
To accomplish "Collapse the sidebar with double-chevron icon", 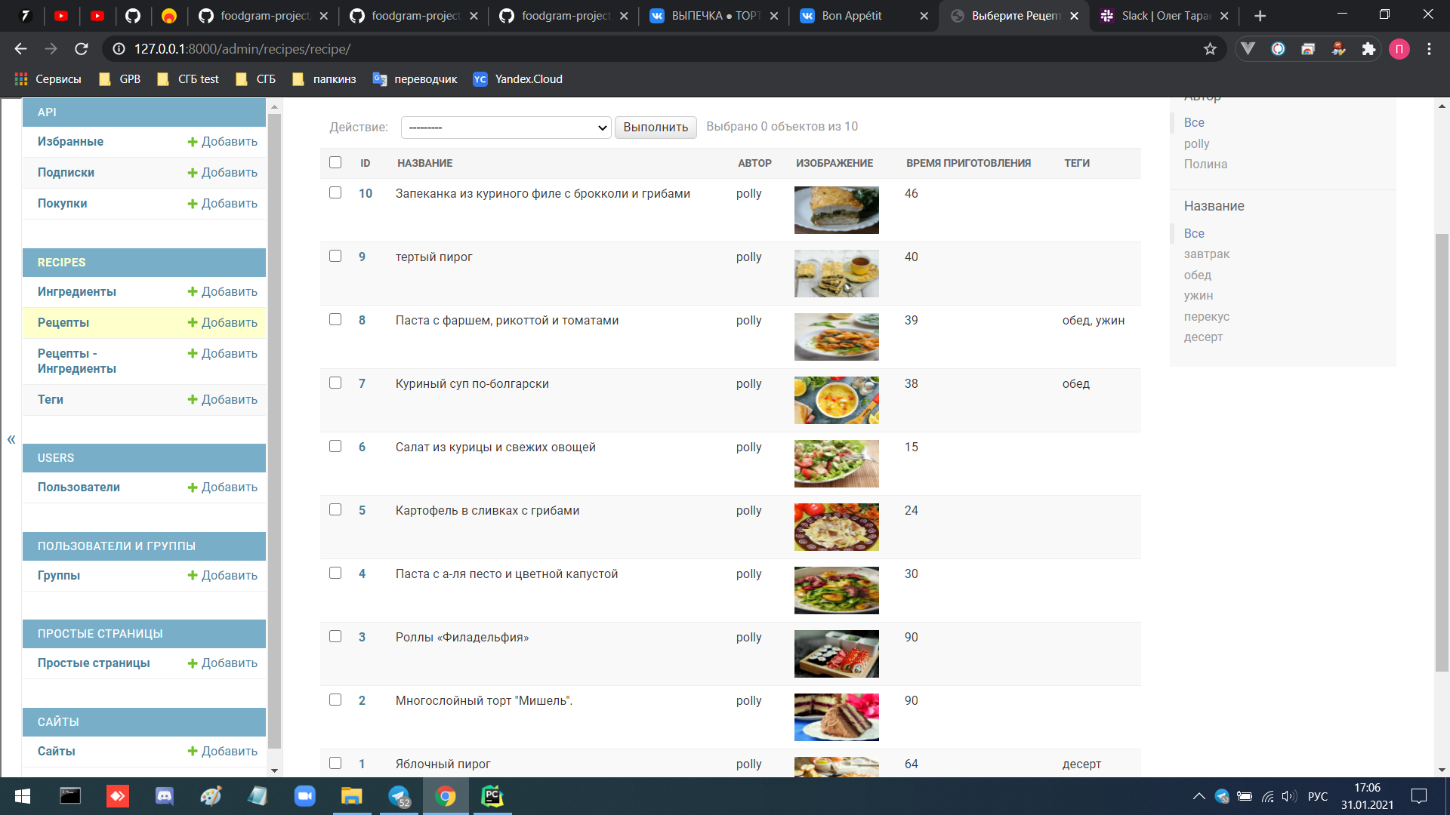I will pyautogui.click(x=11, y=439).
